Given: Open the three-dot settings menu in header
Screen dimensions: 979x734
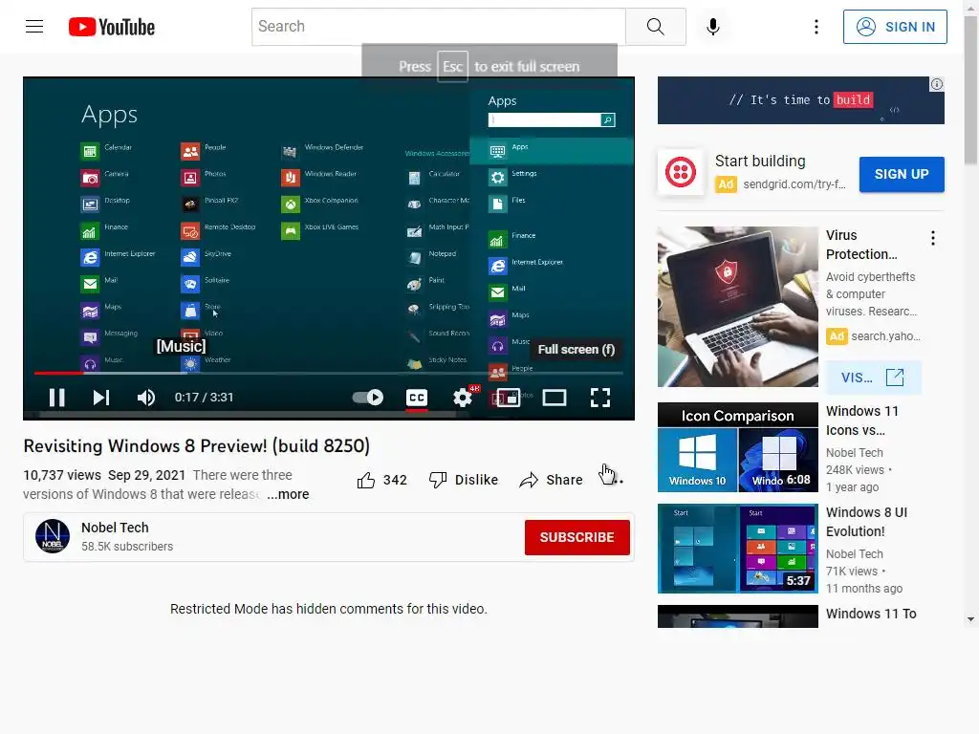Looking at the screenshot, I should pos(816,27).
